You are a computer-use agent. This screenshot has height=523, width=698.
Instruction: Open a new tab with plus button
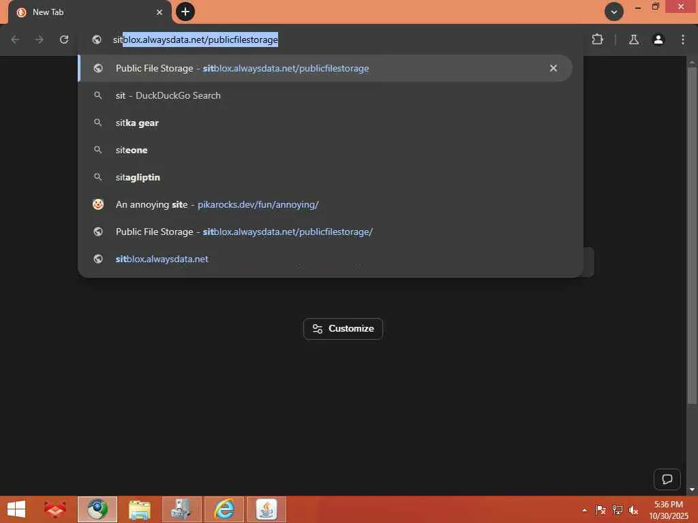[x=185, y=12]
